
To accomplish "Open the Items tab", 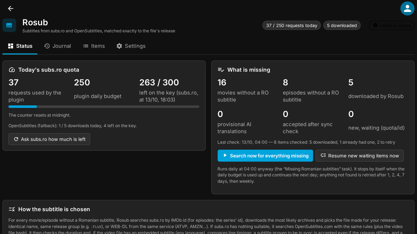I will [x=94, y=46].
